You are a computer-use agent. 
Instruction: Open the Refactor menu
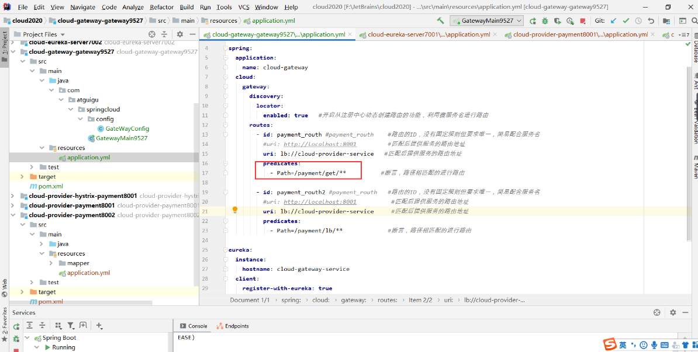click(x=161, y=7)
